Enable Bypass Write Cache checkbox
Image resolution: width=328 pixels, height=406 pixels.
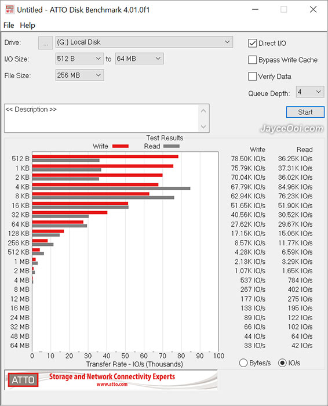point(252,60)
